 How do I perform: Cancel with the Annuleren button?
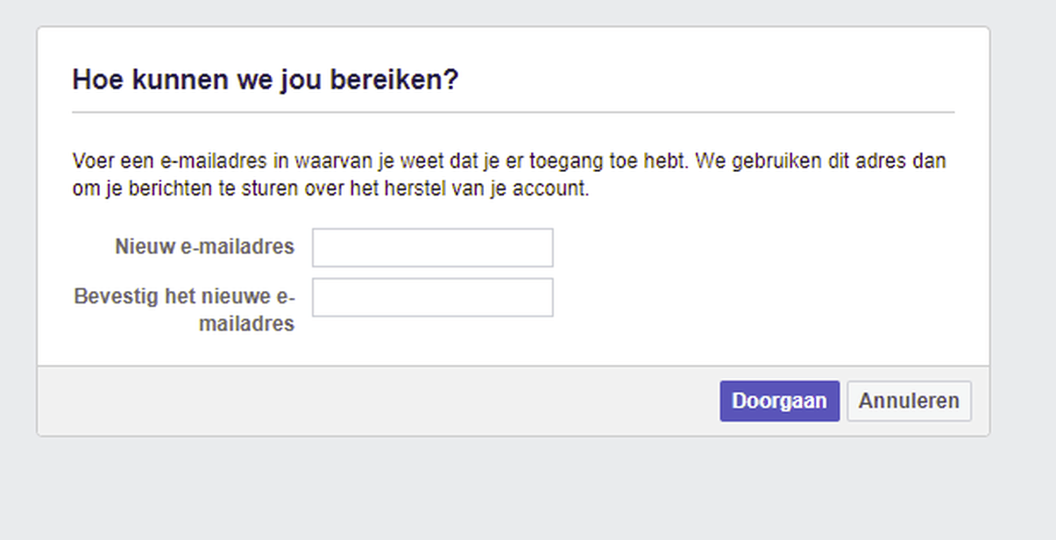coord(909,401)
